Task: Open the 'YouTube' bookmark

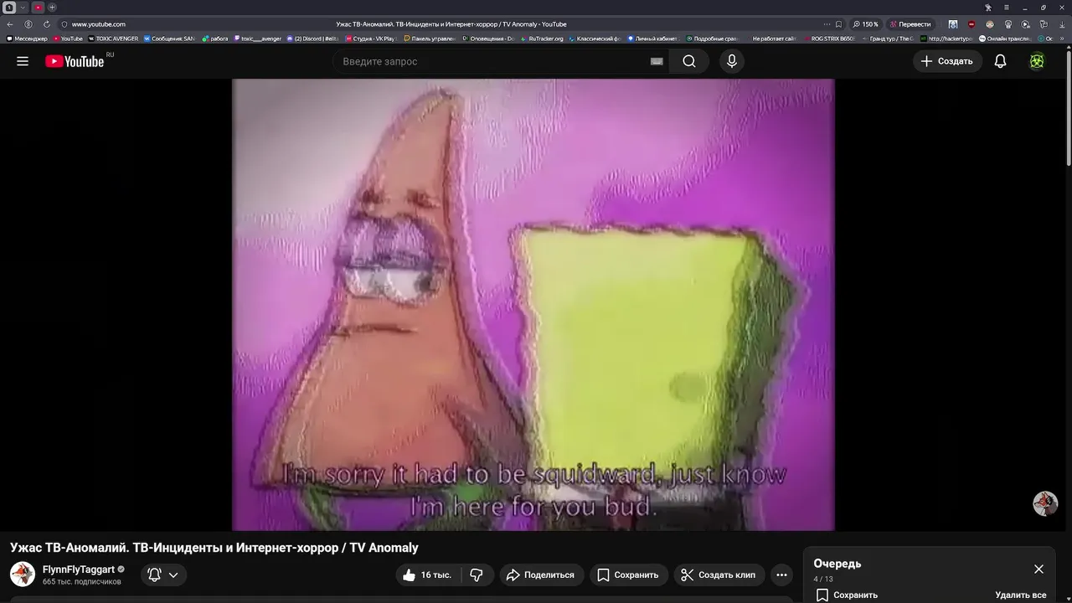Action: tap(68, 39)
